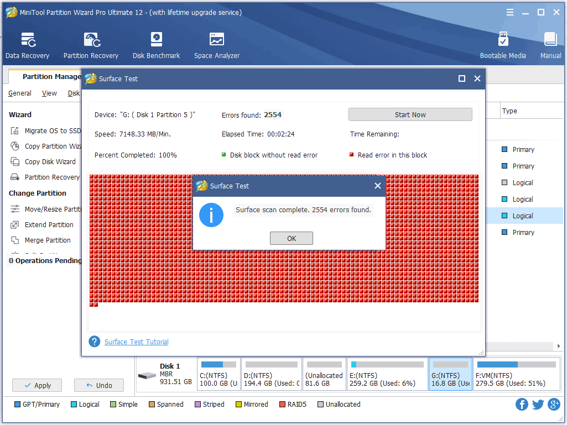Open the Manual

coord(551,45)
